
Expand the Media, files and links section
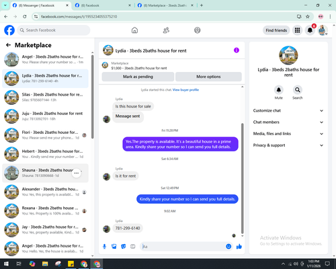point(288,134)
